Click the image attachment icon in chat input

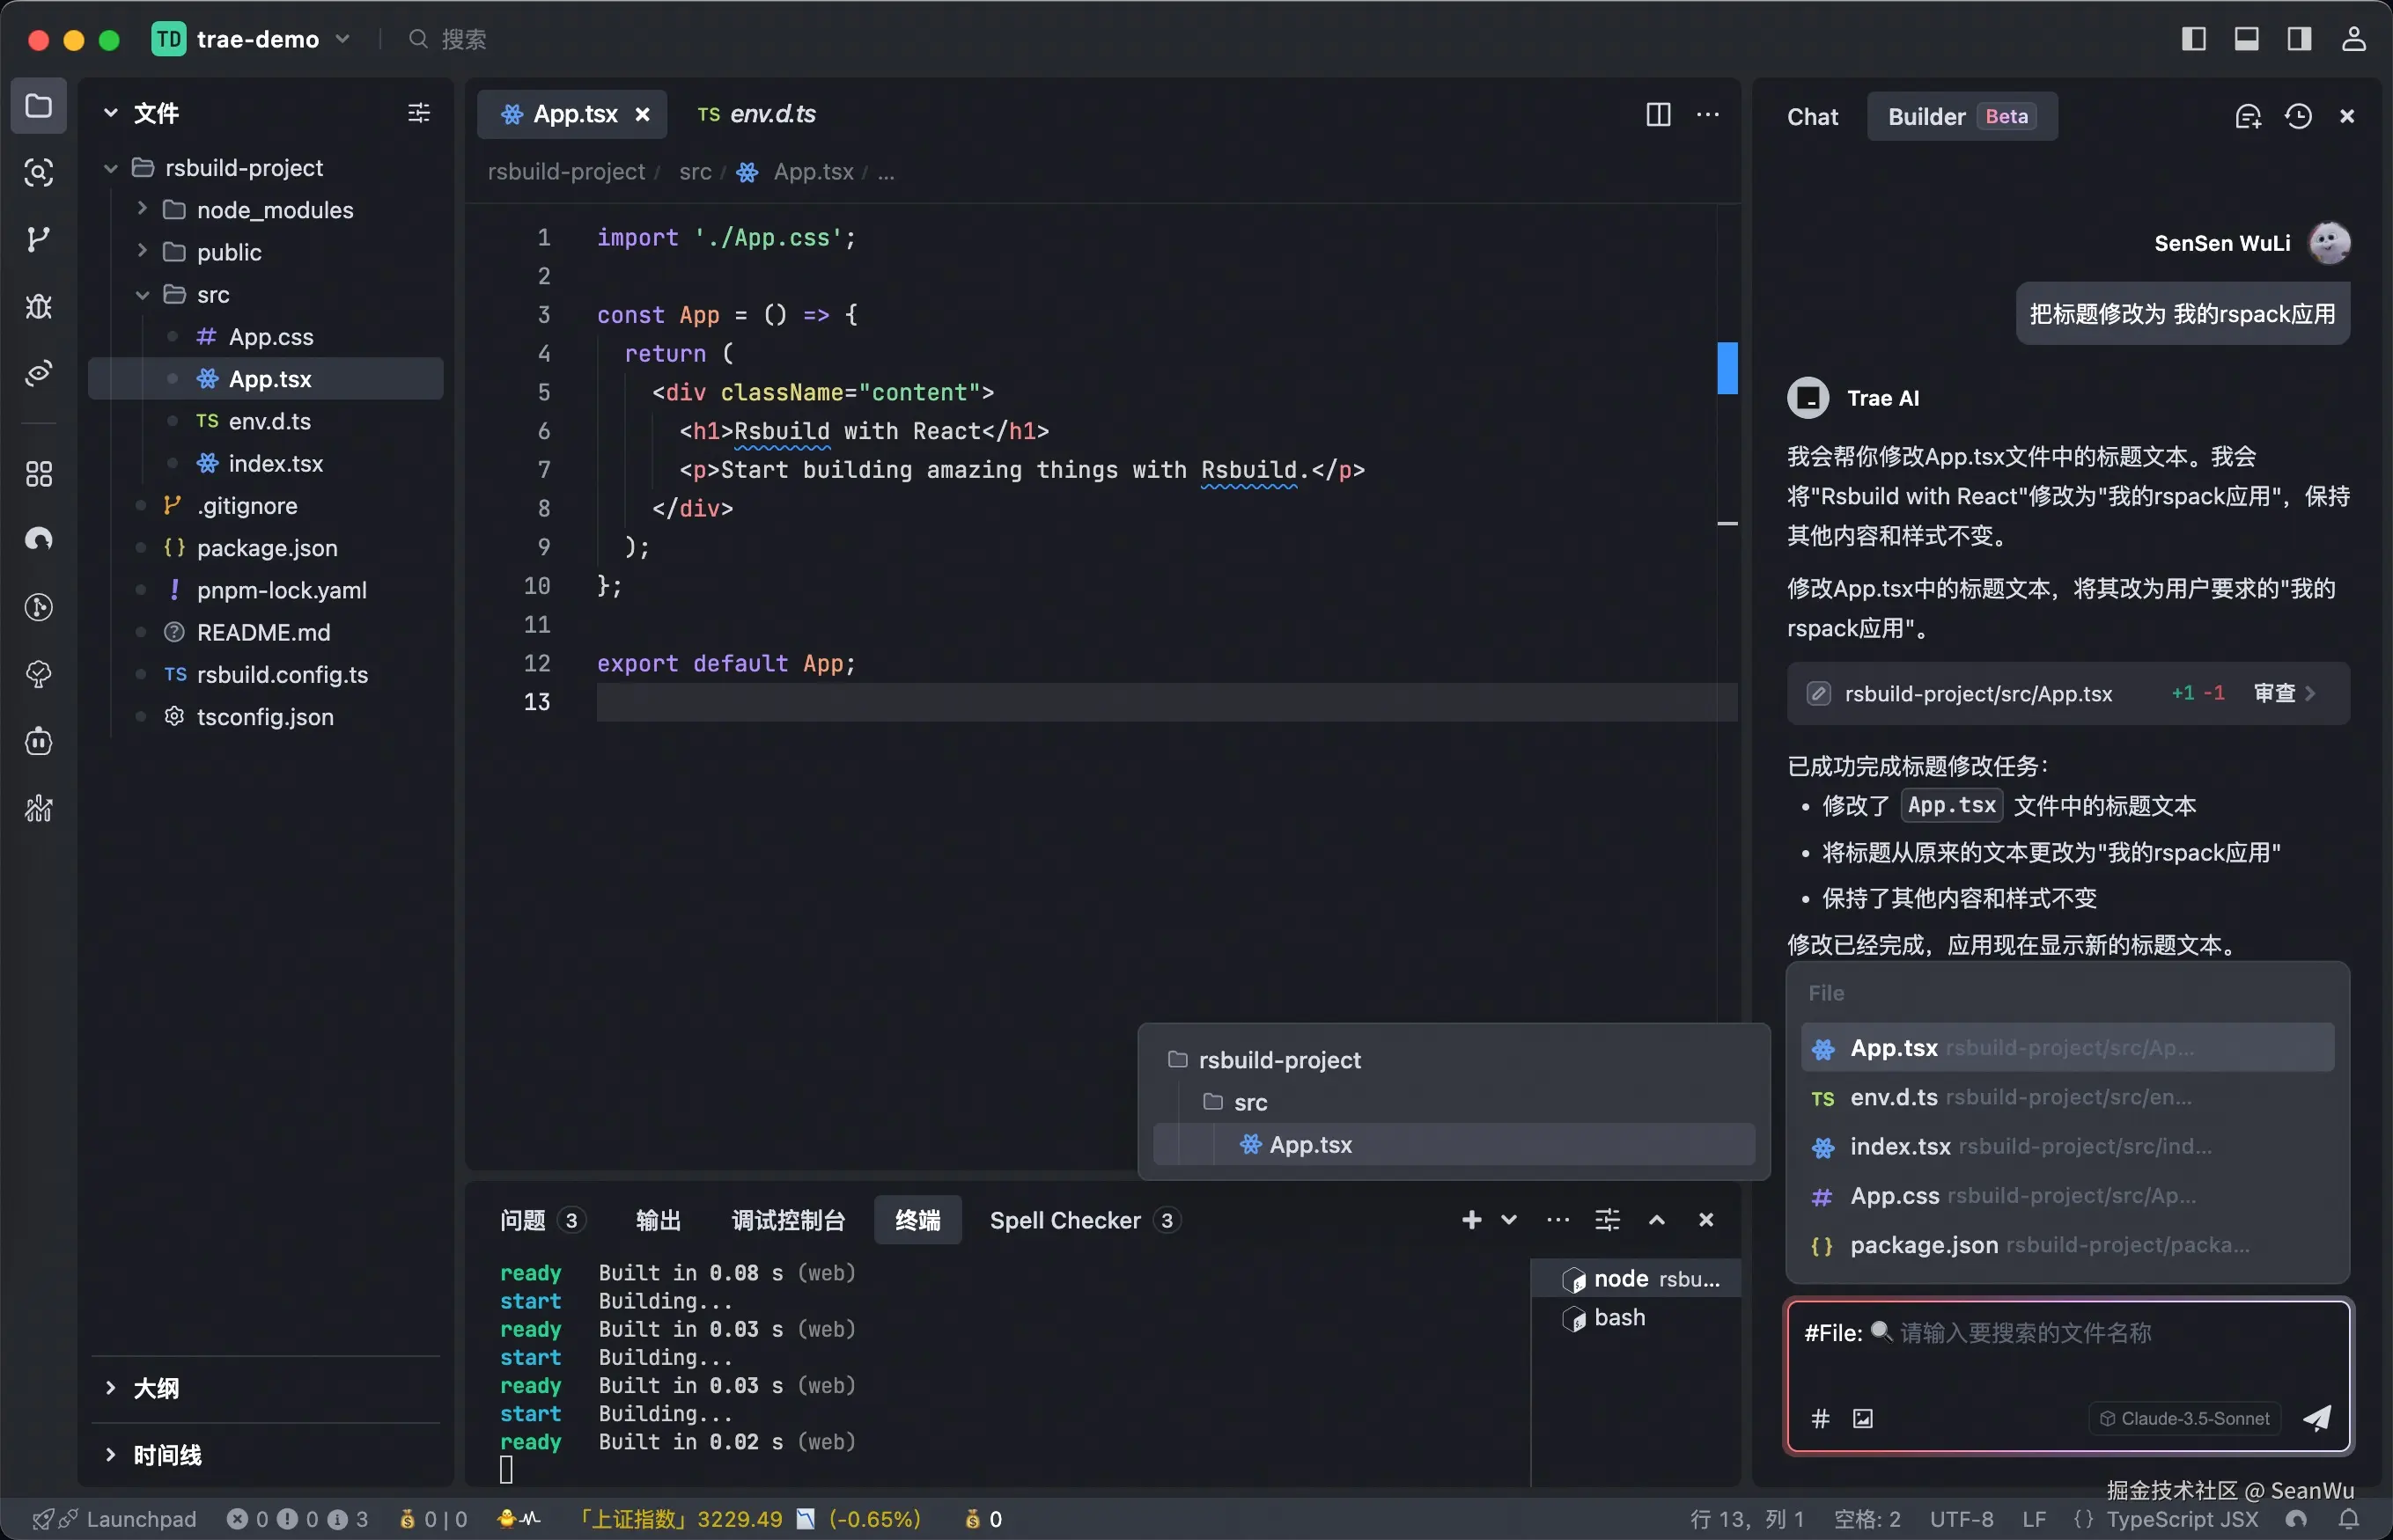(1862, 1418)
